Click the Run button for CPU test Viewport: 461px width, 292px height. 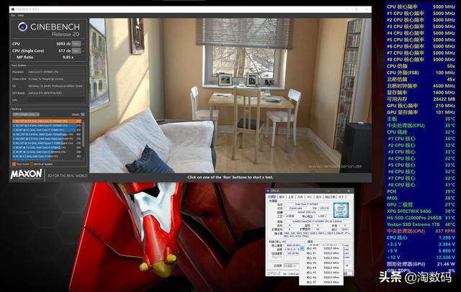[x=76, y=44]
